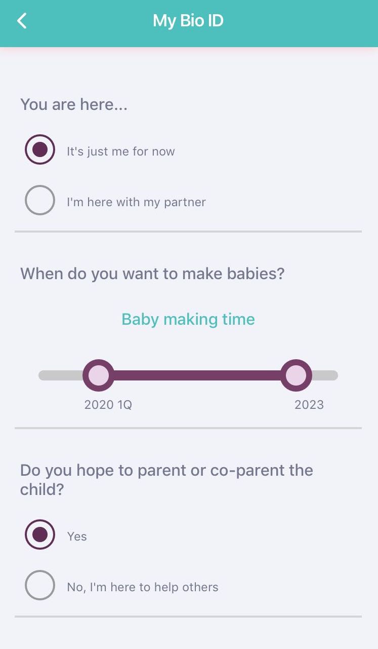Tap the "No, I'm here to help others" text
The image size is (378, 649).
coord(143,587)
